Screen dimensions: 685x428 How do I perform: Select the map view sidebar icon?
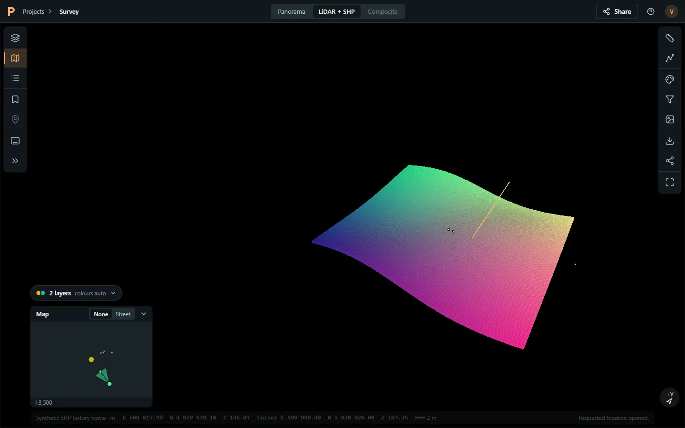pos(15,58)
